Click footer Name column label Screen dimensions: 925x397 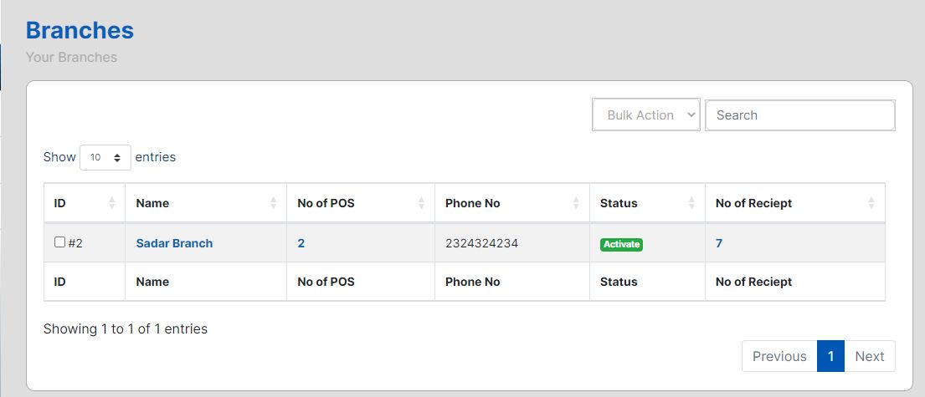pos(152,282)
